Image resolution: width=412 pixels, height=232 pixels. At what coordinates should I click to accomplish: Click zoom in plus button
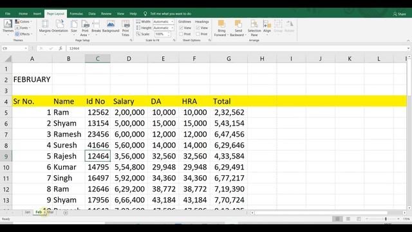click(x=398, y=219)
